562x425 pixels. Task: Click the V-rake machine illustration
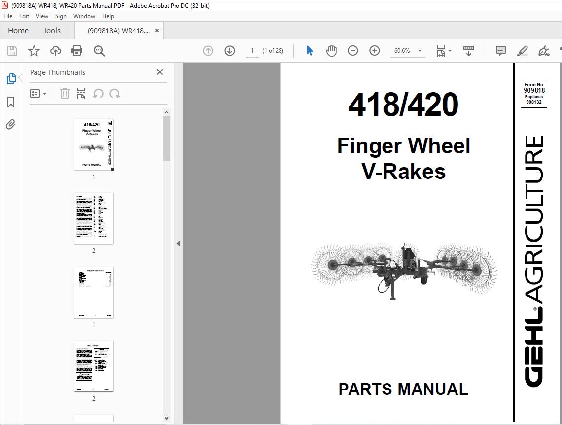(404, 271)
